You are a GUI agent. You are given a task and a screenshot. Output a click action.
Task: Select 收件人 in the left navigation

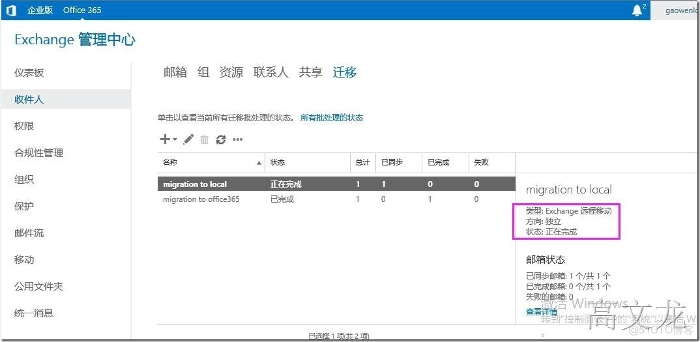pyautogui.click(x=66, y=100)
